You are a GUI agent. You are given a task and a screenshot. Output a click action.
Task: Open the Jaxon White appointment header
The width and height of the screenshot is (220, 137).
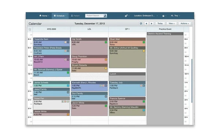89,103
